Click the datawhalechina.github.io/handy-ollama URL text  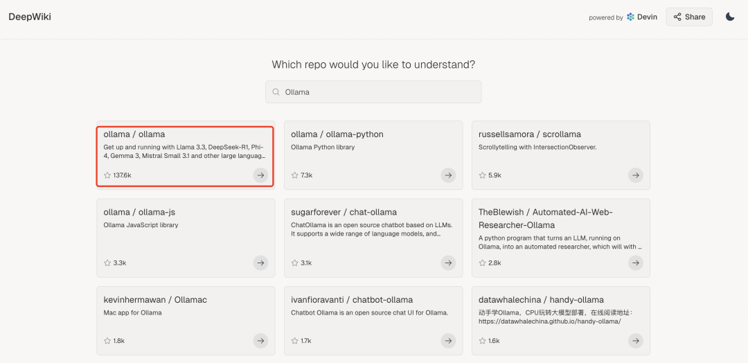(x=549, y=321)
